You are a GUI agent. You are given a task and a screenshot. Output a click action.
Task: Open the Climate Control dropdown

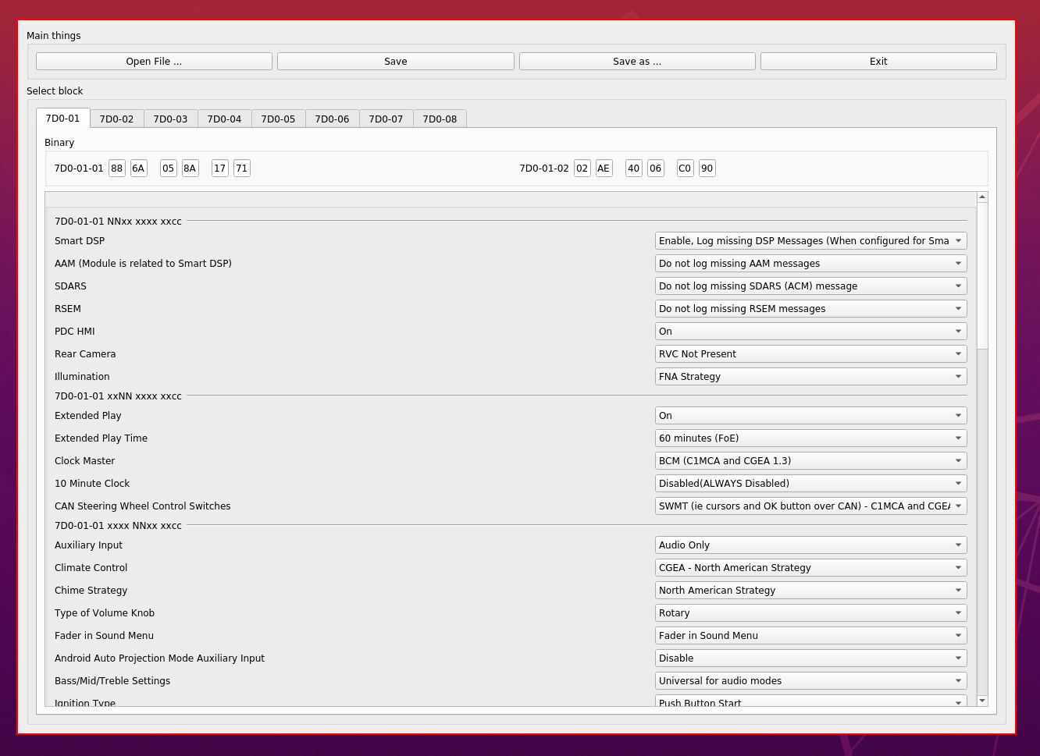(x=810, y=568)
